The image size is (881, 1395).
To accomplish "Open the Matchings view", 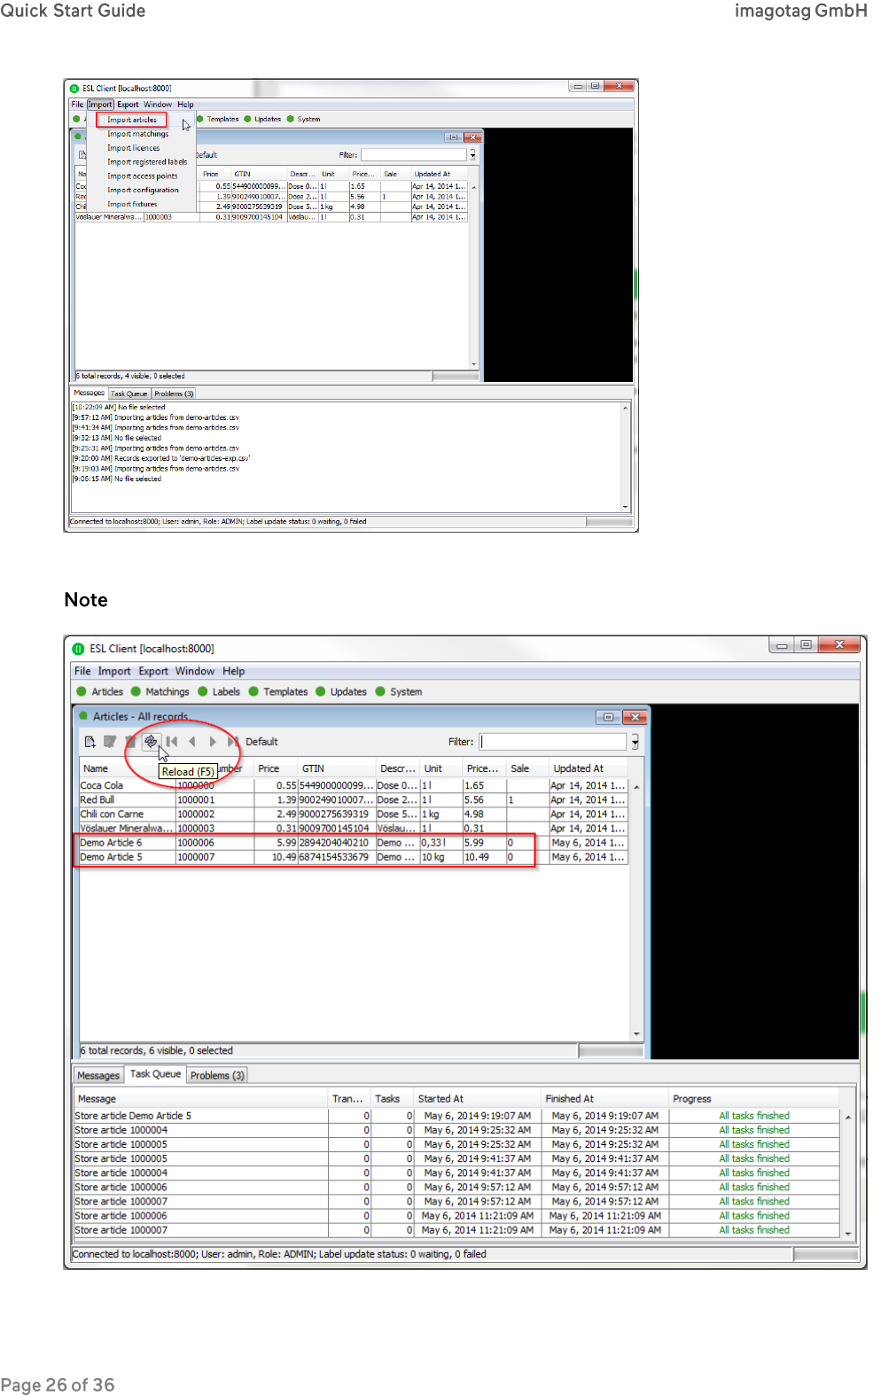I will pyautogui.click(x=160, y=691).
